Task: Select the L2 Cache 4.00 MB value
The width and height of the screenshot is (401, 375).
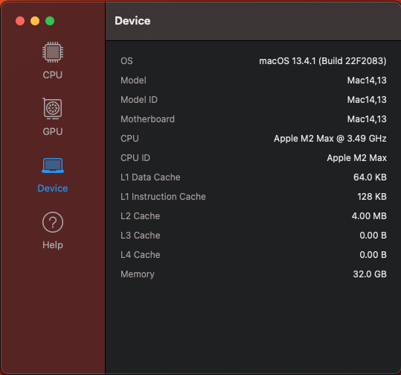Action: 369,216
